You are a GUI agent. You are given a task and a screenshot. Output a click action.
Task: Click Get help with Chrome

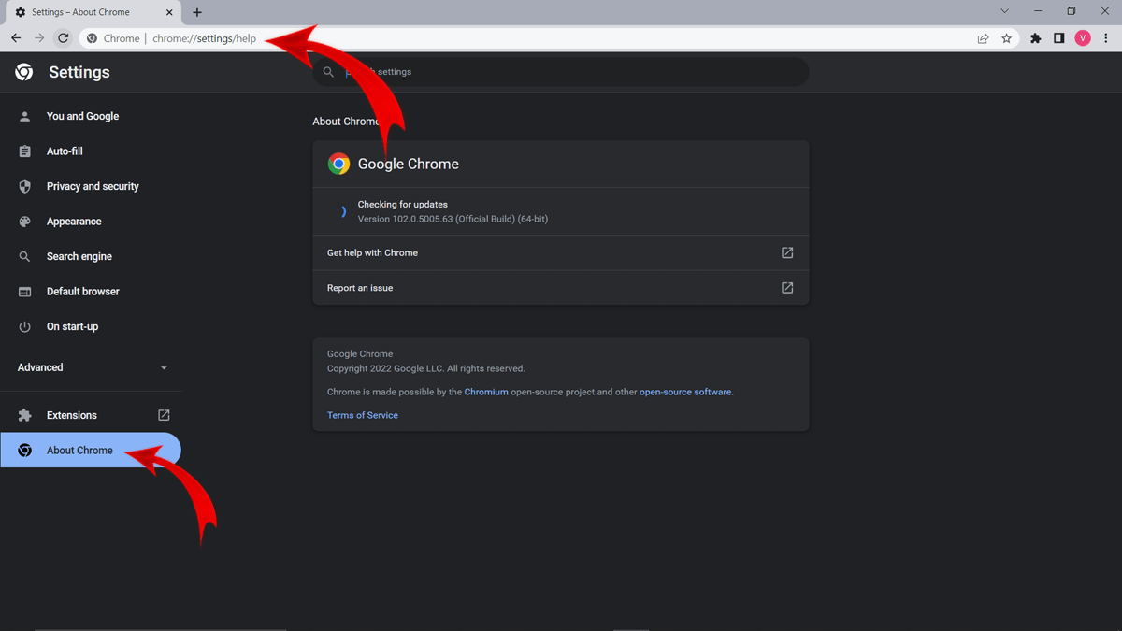[561, 252]
